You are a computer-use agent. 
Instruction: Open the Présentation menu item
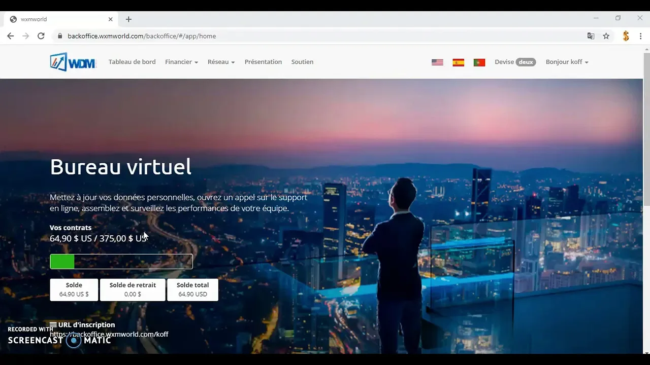click(263, 62)
